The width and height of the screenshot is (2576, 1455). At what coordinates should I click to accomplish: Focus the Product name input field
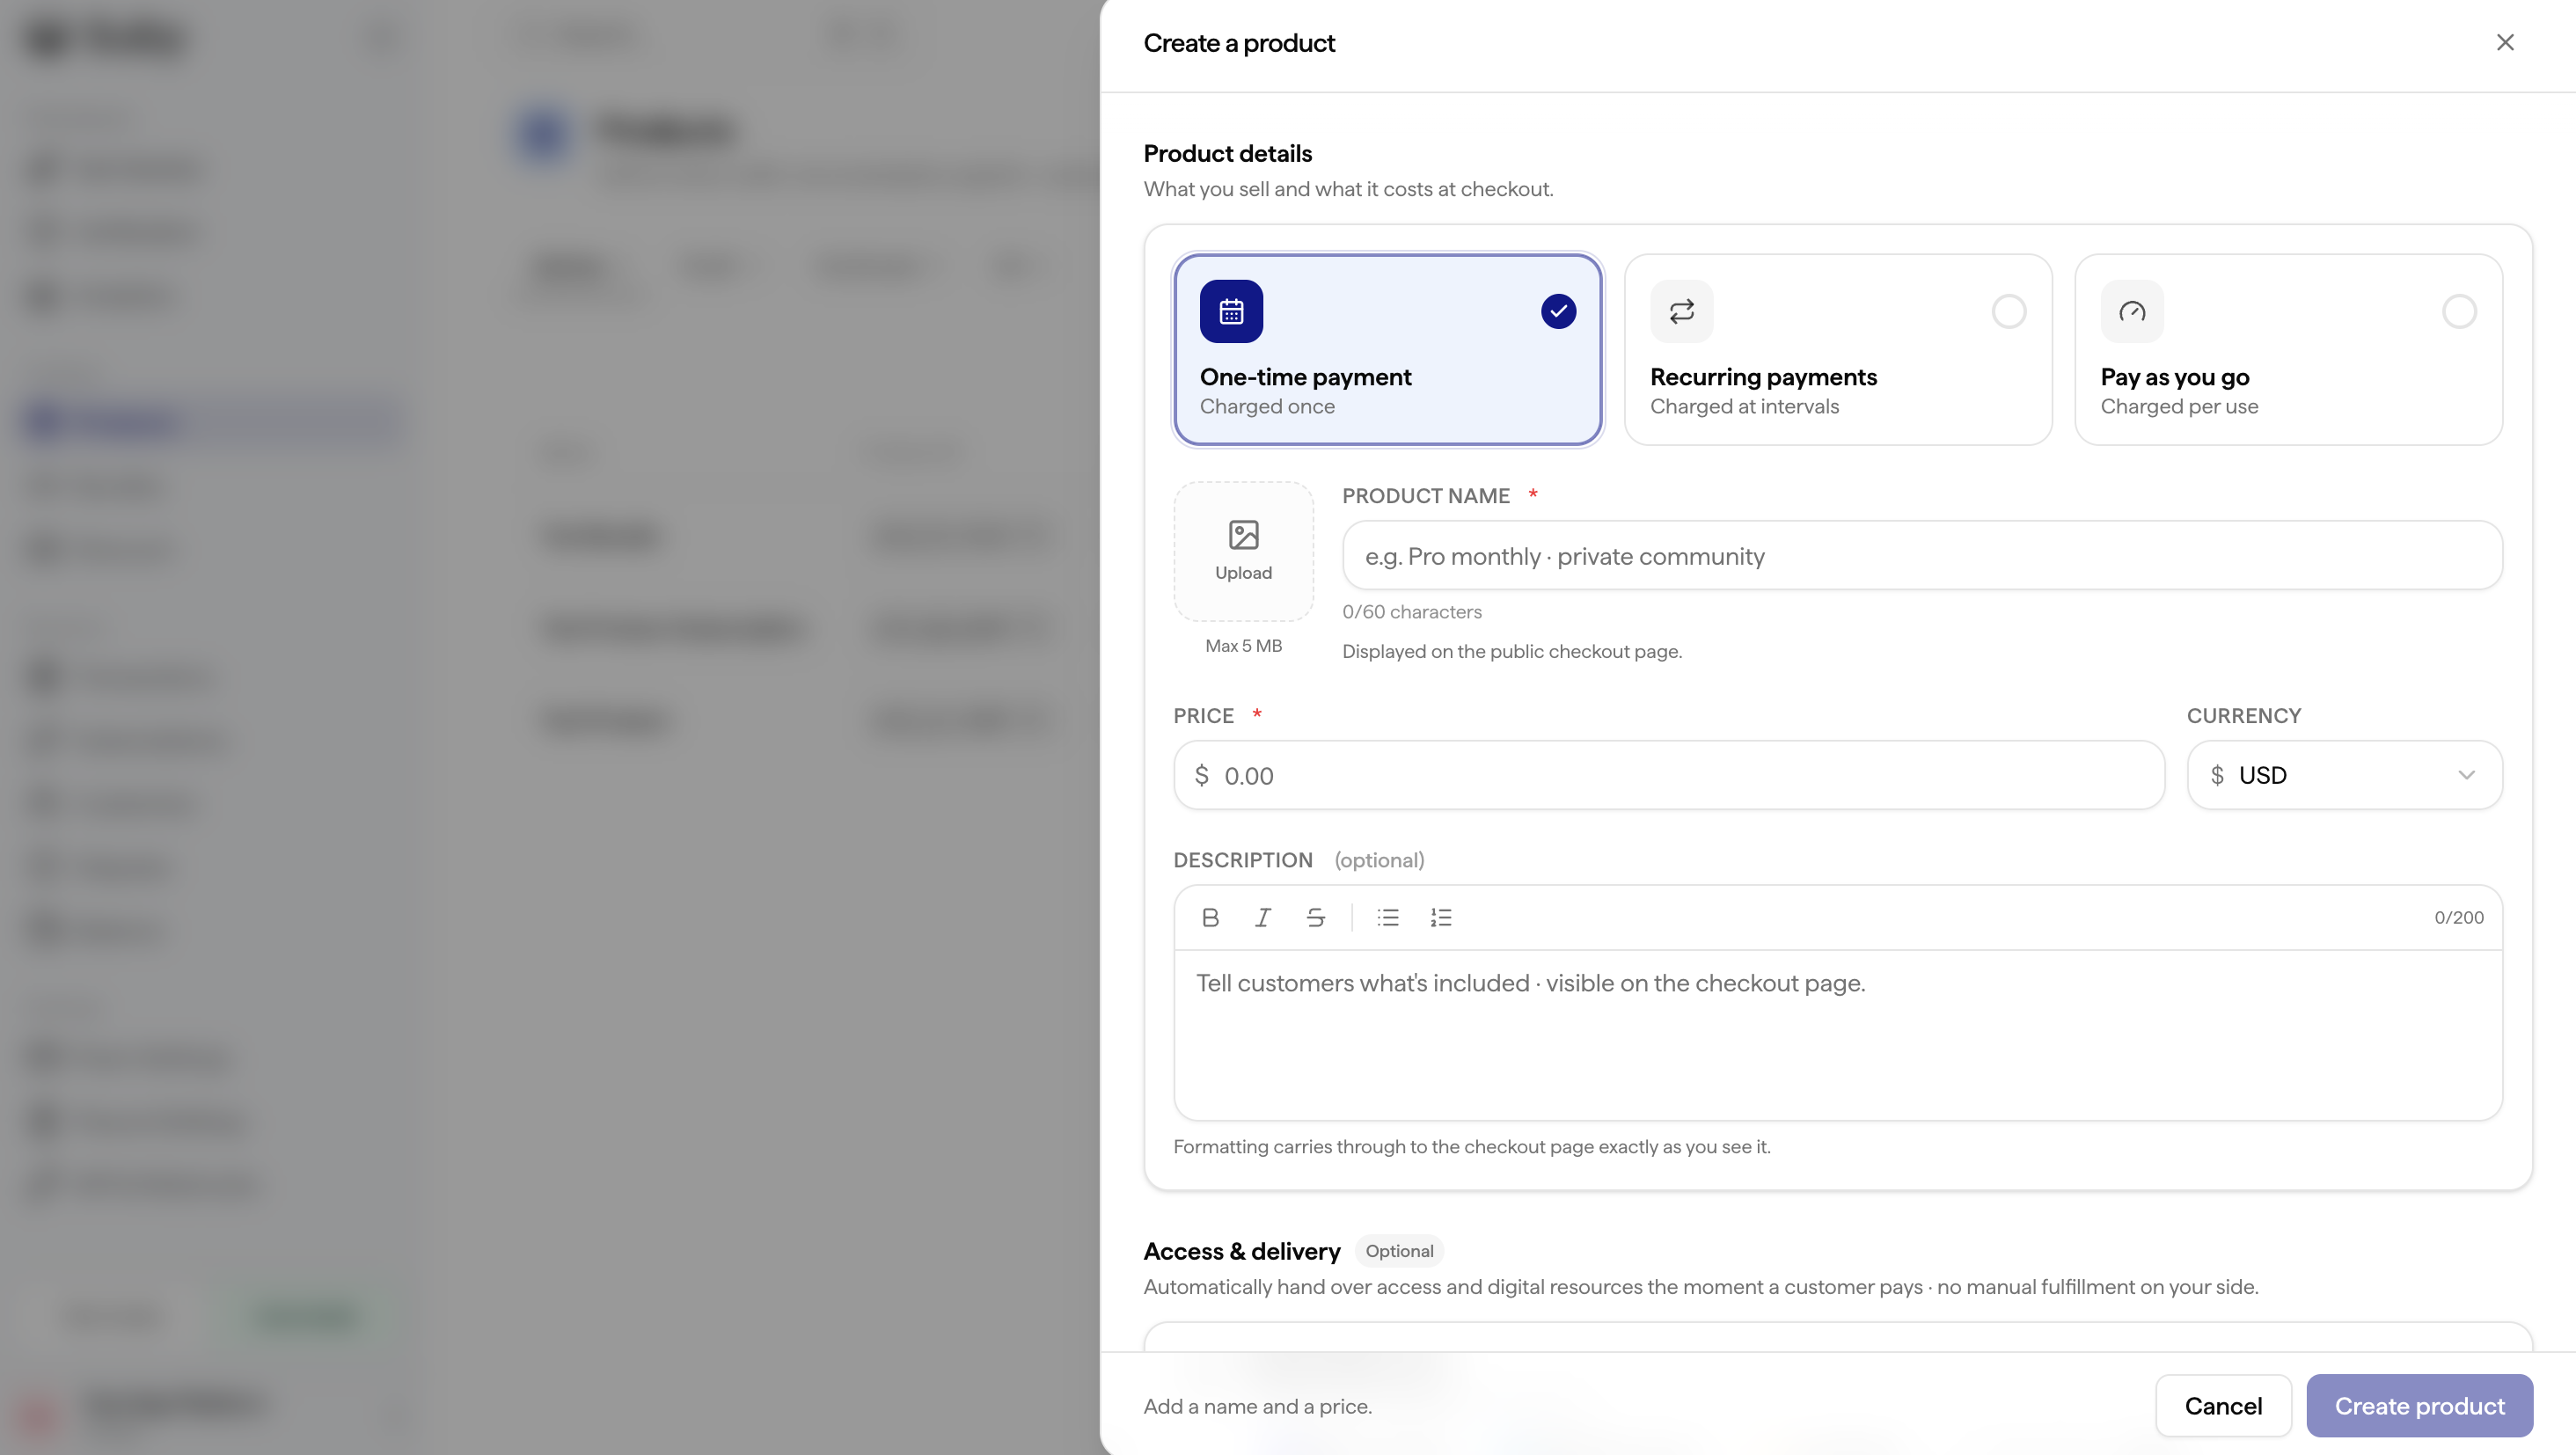[x=1922, y=555]
